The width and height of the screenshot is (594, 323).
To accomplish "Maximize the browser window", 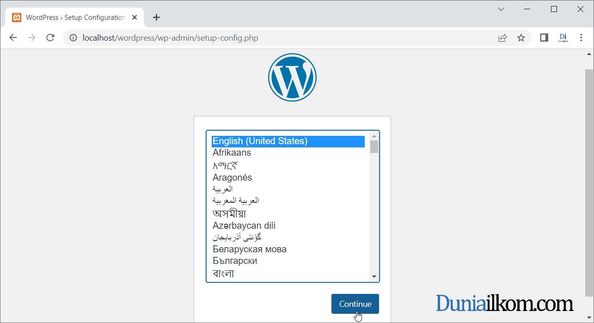I will pos(554,9).
